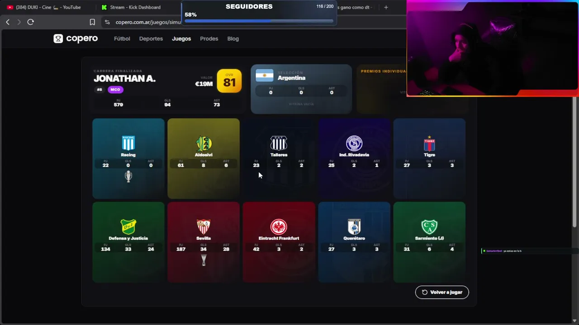Click the #8 shirt number badge
Image resolution: width=579 pixels, height=325 pixels.
click(100, 89)
